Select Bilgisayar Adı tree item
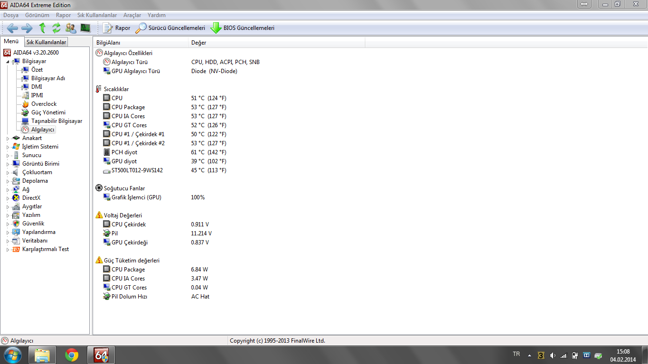 43,78
